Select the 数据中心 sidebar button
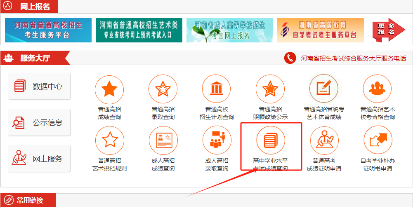The width and height of the screenshot is (413, 208). pyautogui.click(x=40, y=86)
